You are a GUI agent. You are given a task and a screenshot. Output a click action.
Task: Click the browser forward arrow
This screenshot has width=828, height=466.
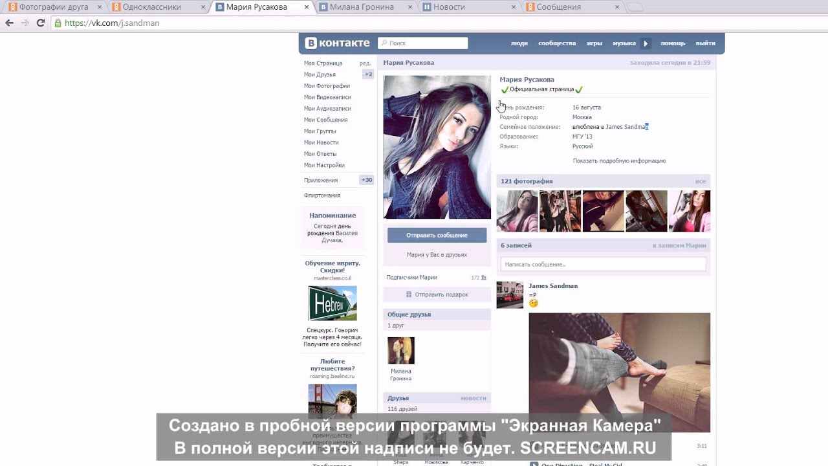(x=25, y=23)
